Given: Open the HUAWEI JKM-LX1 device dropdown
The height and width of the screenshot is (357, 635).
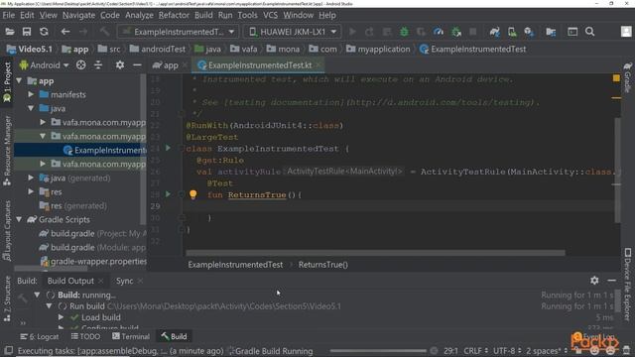Looking at the screenshot, I should click(x=293, y=32).
